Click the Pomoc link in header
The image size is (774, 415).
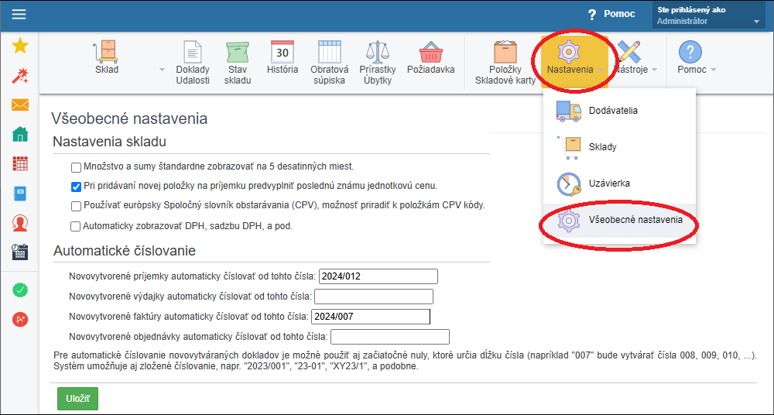[611, 14]
